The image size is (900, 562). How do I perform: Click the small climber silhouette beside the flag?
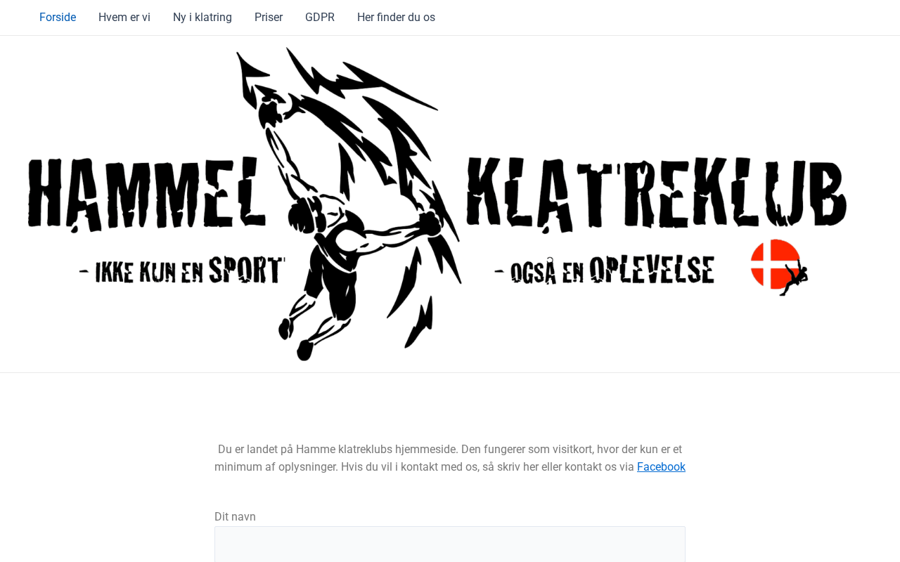(x=795, y=277)
